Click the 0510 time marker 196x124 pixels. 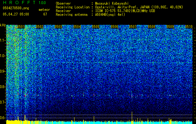point(189,27)
